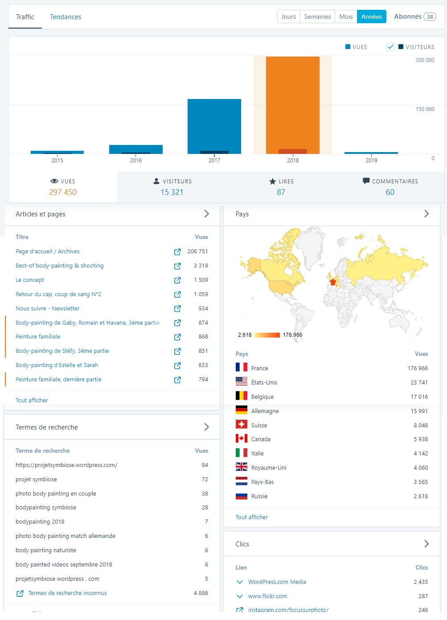Click external link icon for Termes de recherche inconnus
This screenshot has height=620, width=447.
[x=20, y=593]
